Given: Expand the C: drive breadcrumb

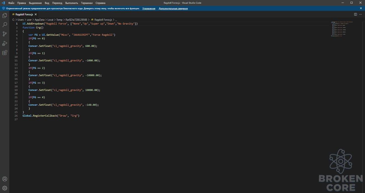Looking at the screenshot, I should [x=14, y=20].
